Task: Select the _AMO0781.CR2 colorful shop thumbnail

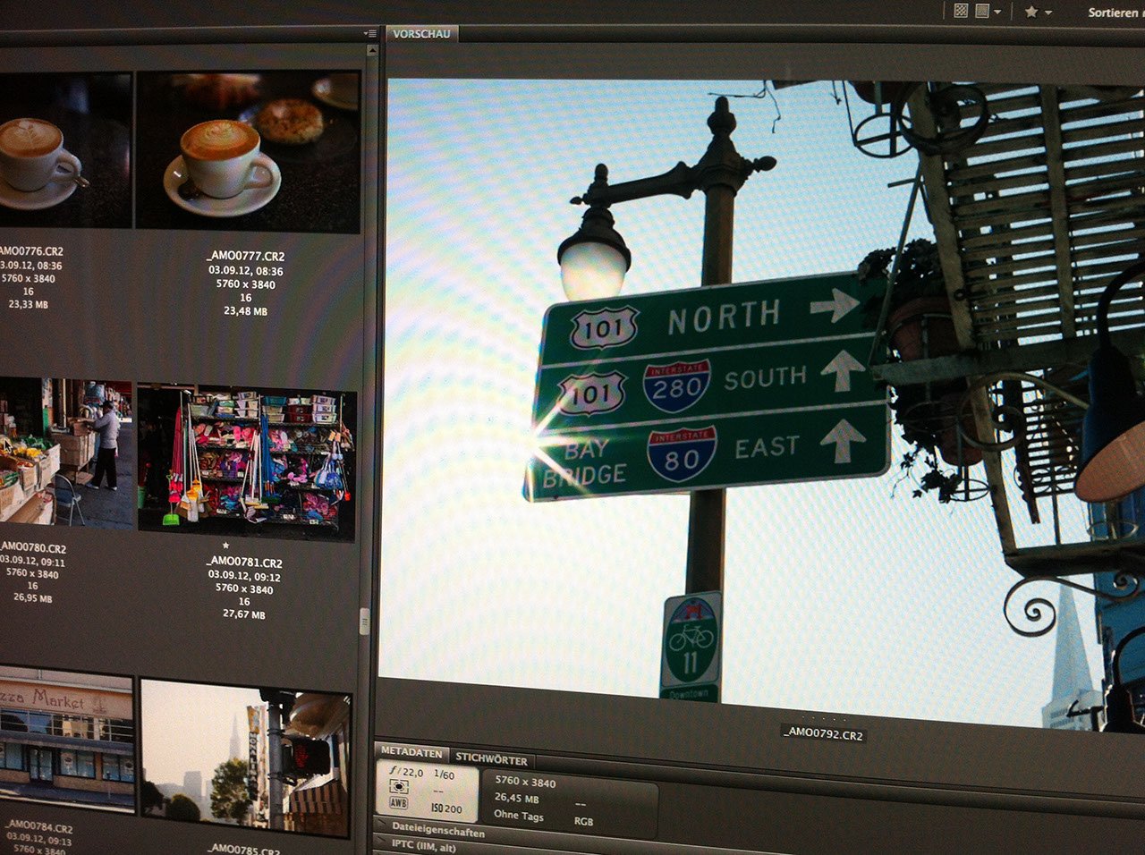Action: coord(247,462)
